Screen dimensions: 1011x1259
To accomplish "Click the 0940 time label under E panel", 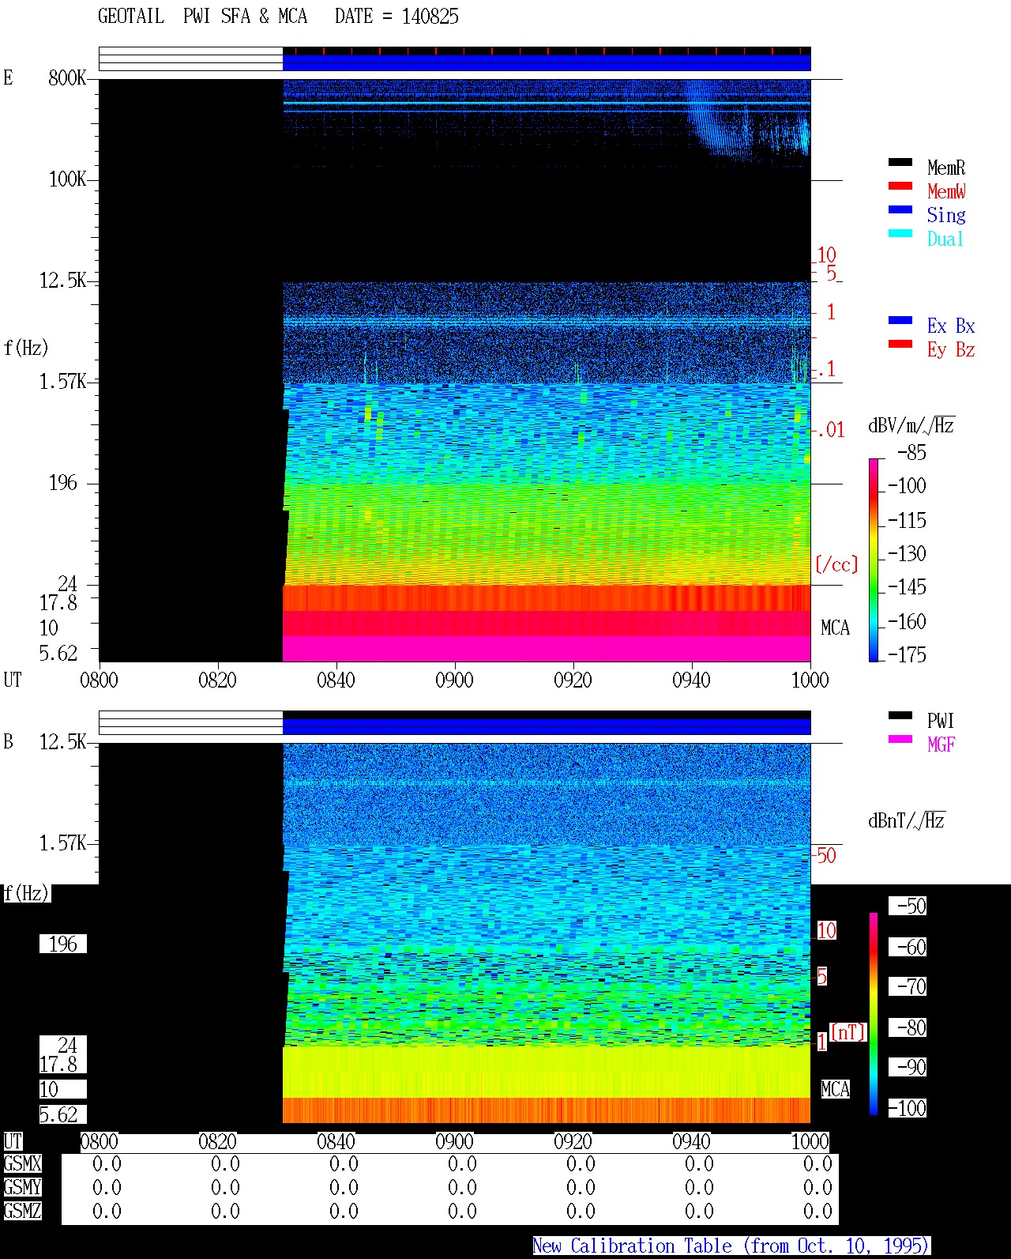I will coord(691,680).
